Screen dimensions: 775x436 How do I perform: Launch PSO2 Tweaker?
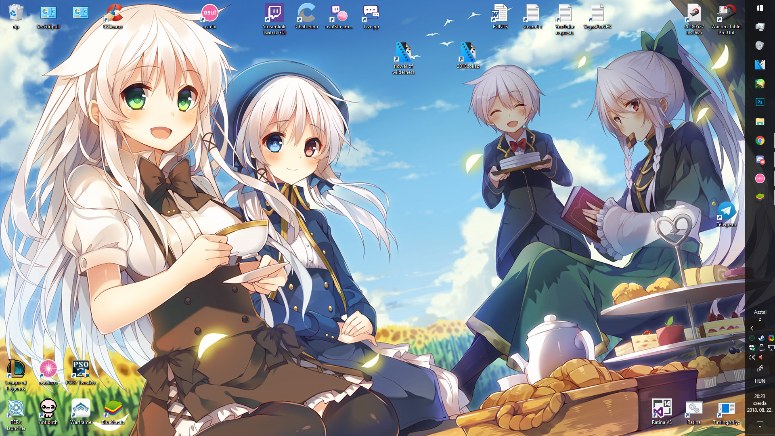(x=81, y=372)
